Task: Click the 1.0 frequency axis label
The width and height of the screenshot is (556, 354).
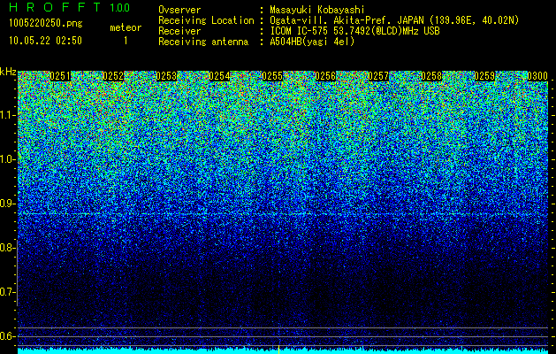Action: (x=8, y=159)
